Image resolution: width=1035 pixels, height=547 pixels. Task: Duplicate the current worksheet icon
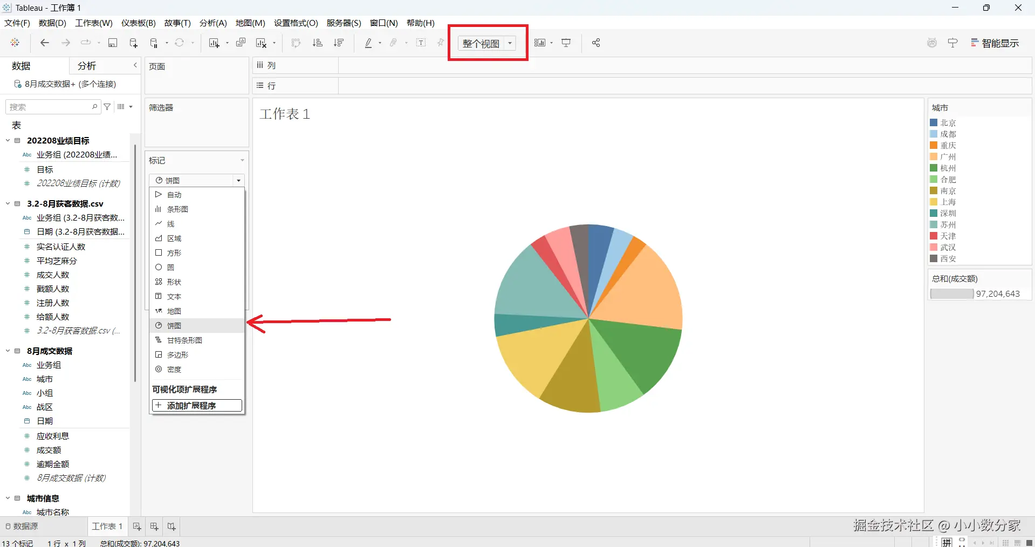pos(241,43)
